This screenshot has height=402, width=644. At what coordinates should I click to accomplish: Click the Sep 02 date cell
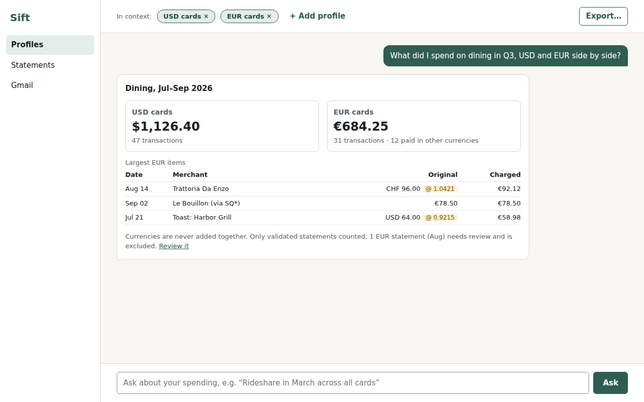[x=137, y=204]
